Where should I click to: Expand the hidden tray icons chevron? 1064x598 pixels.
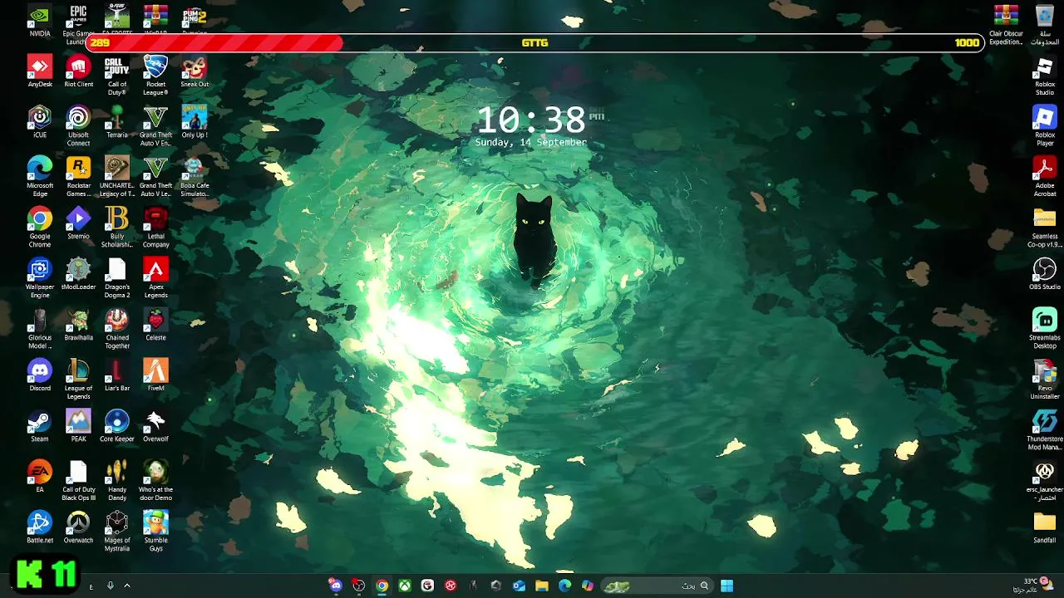(x=127, y=586)
